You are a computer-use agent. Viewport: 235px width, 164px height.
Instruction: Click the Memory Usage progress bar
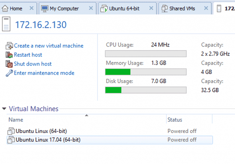(146, 72)
